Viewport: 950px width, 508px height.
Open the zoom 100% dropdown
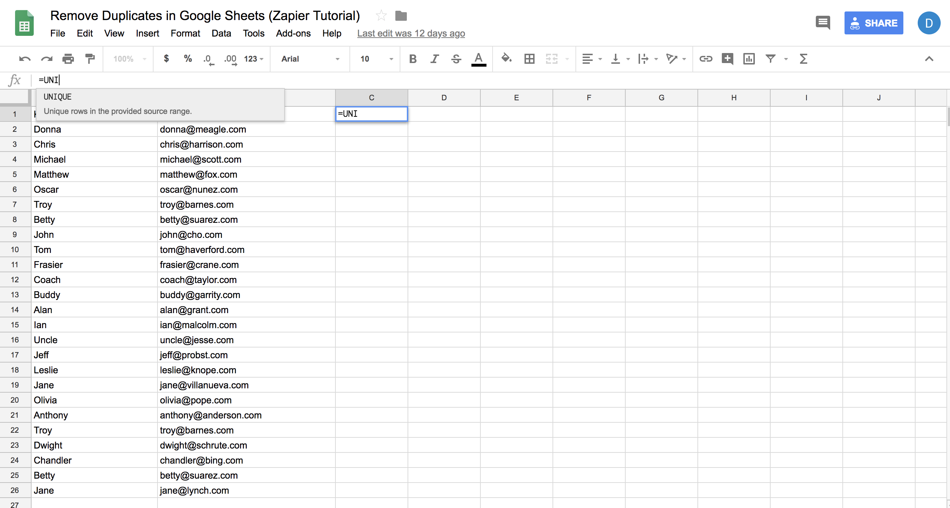130,59
